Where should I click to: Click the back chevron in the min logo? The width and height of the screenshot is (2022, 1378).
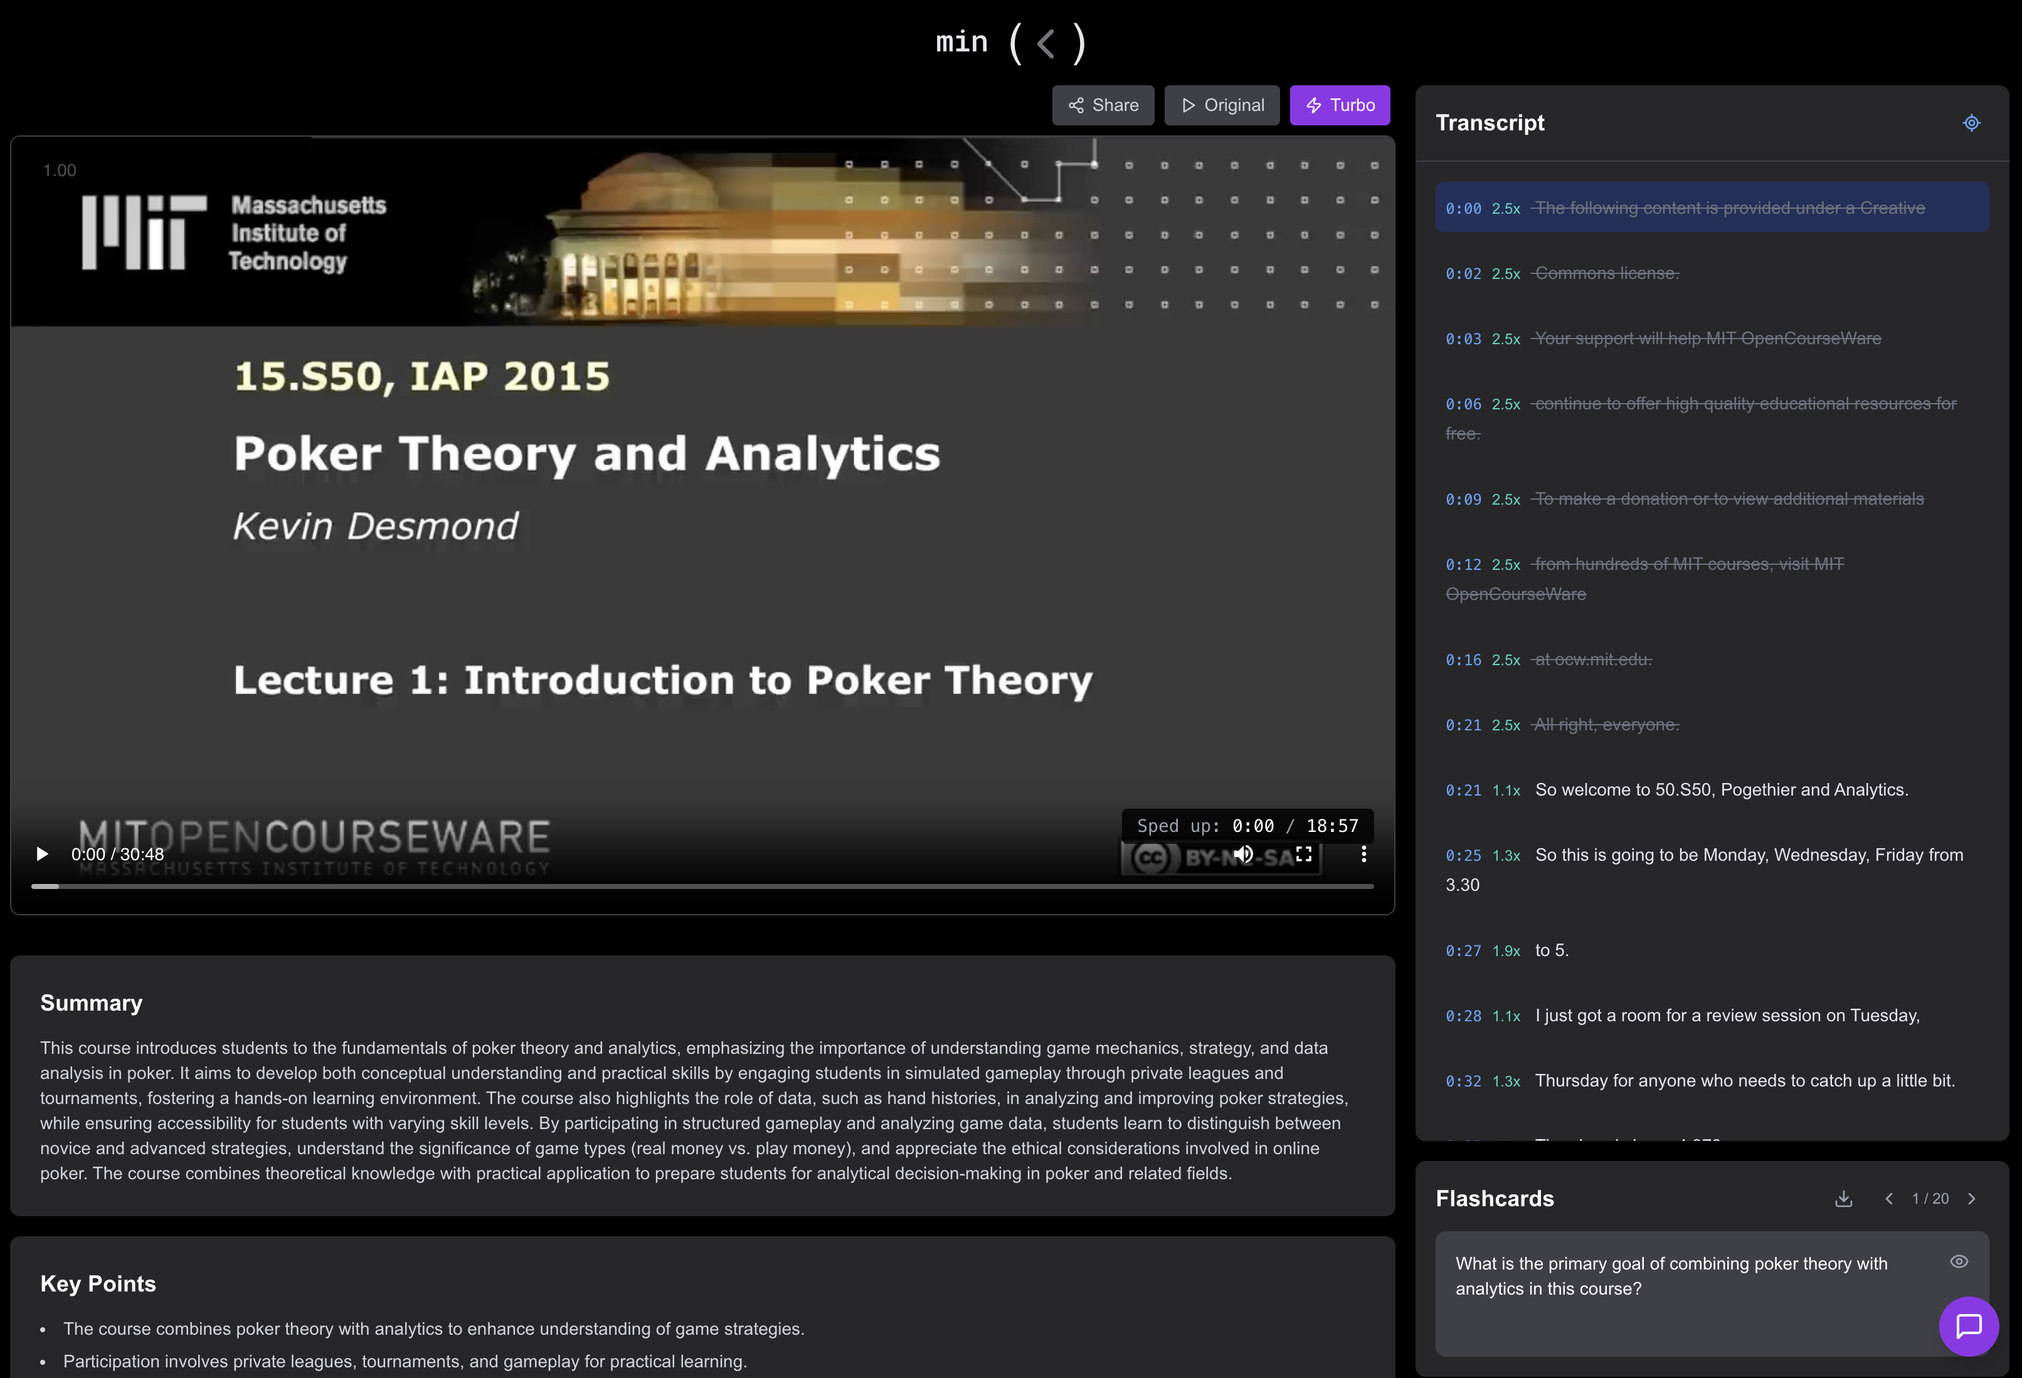point(1045,43)
